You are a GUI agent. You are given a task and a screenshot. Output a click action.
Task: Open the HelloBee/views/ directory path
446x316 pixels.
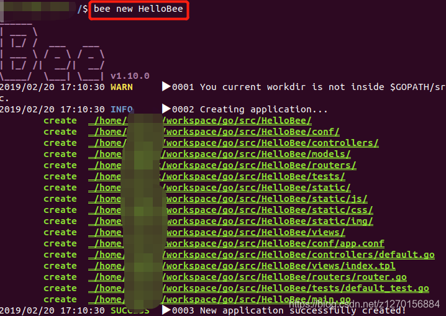click(x=216, y=232)
